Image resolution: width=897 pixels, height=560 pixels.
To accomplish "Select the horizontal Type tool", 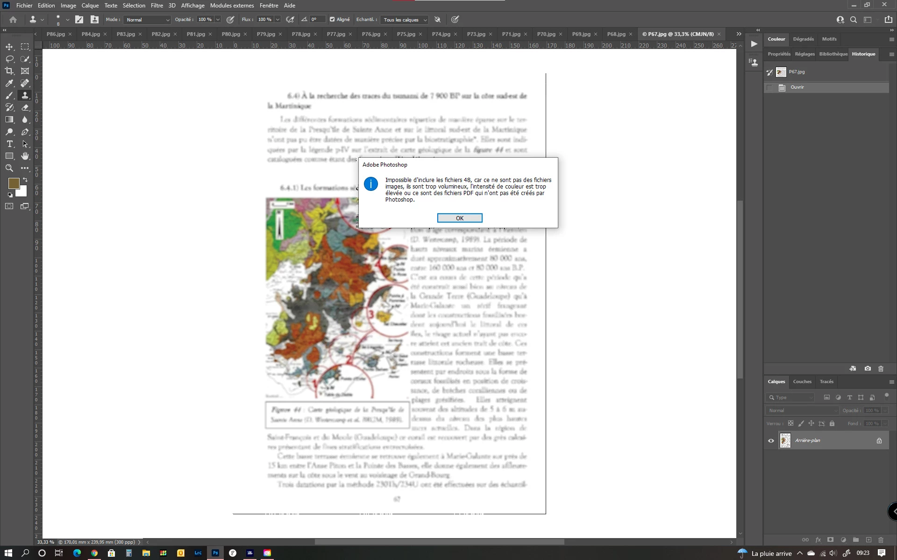I will click(9, 144).
